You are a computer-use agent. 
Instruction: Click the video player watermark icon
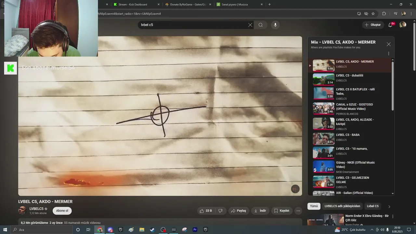click(295, 189)
